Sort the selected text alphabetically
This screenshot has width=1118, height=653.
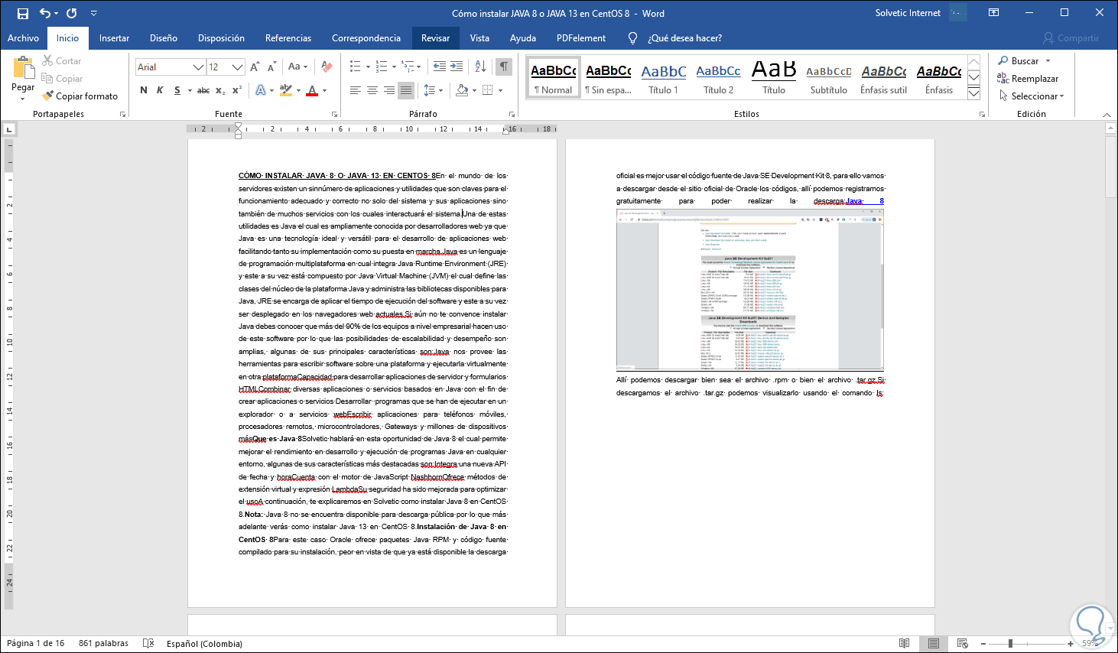pos(480,67)
